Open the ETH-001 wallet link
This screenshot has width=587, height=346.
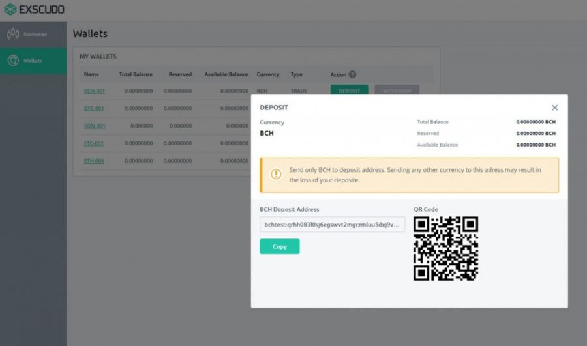[x=94, y=161]
